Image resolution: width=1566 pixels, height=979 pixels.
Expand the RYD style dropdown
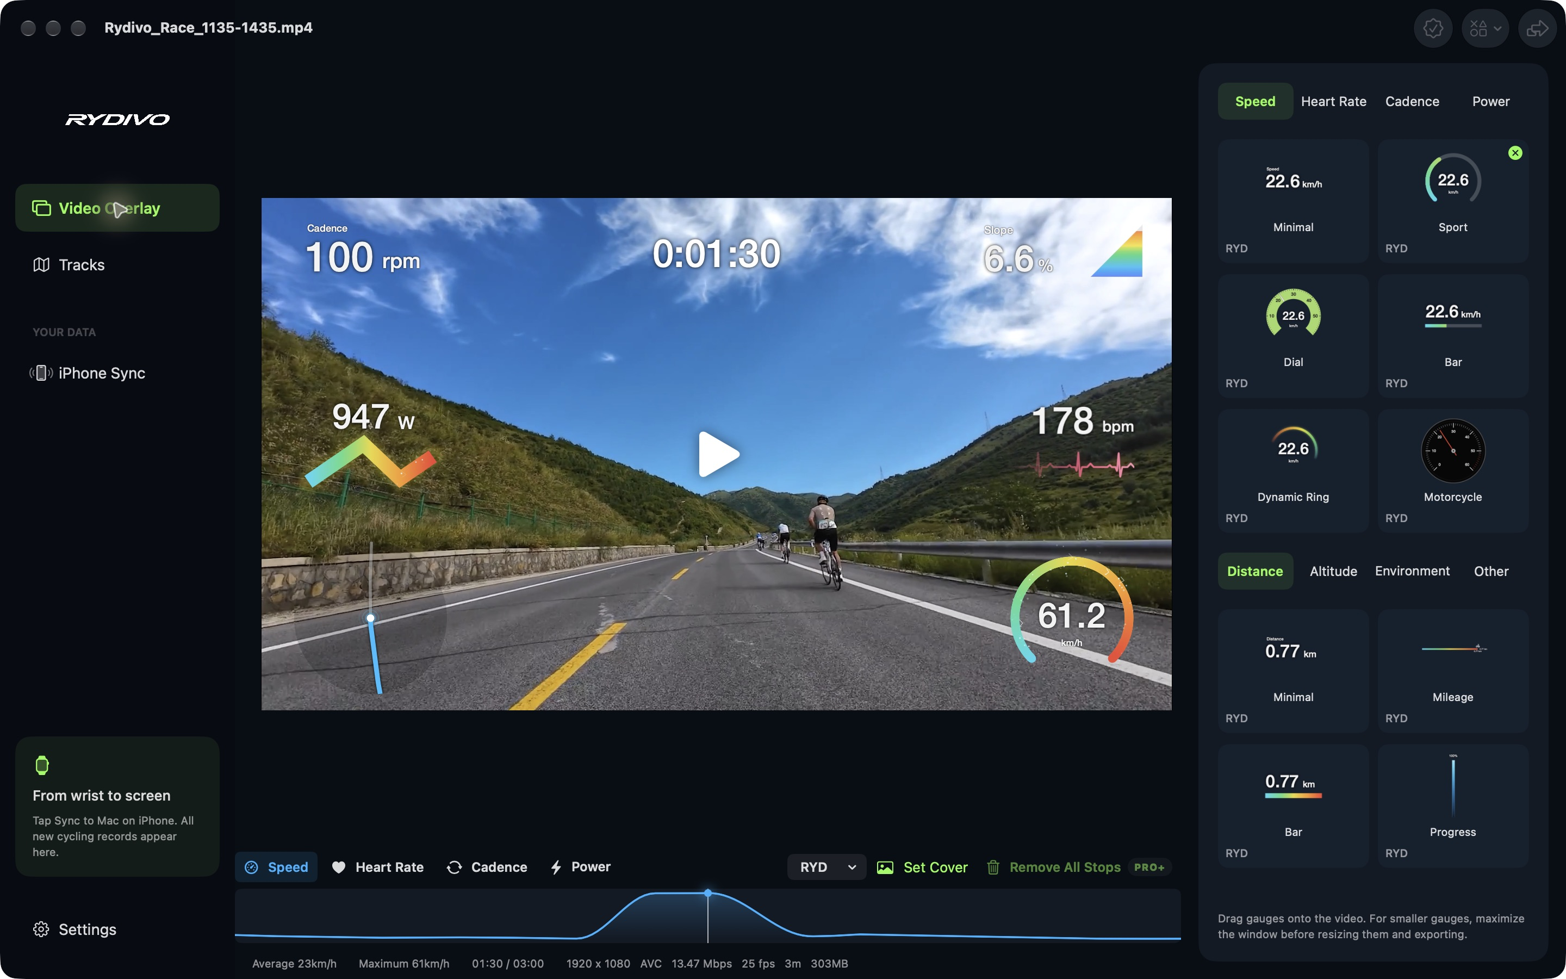coord(826,867)
